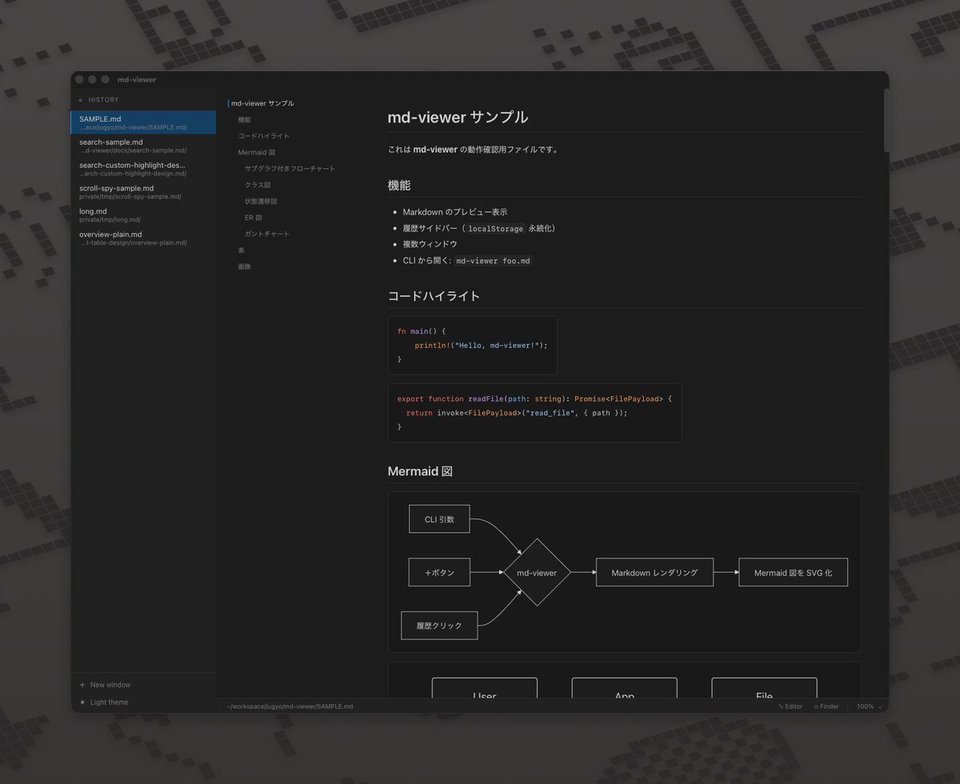Click the Mermaid 図 heading in the document
The height and width of the screenshot is (784, 960).
pyautogui.click(x=420, y=471)
